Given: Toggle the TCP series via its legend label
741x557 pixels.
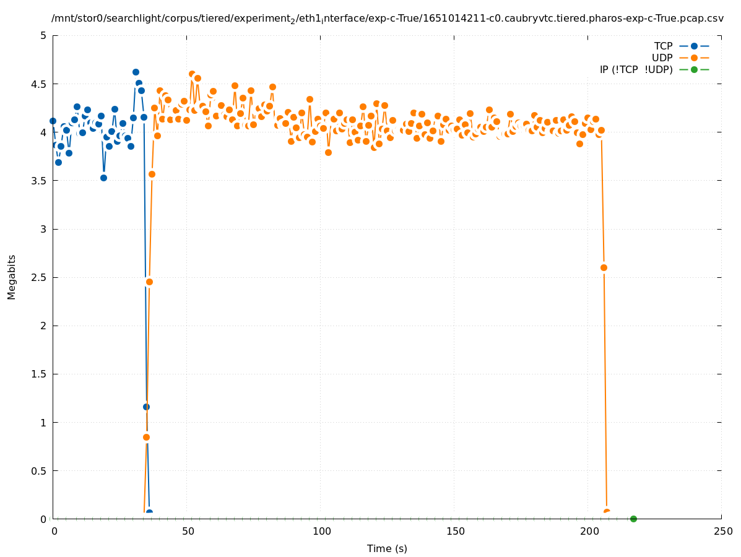Looking at the screenshot, I should (663, 46).
